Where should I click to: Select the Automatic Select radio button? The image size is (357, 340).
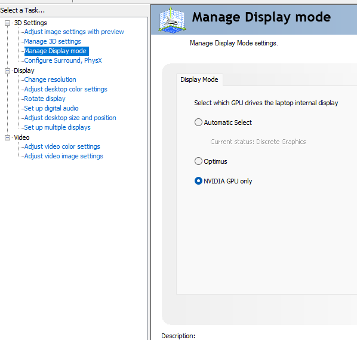coord(198,122)
